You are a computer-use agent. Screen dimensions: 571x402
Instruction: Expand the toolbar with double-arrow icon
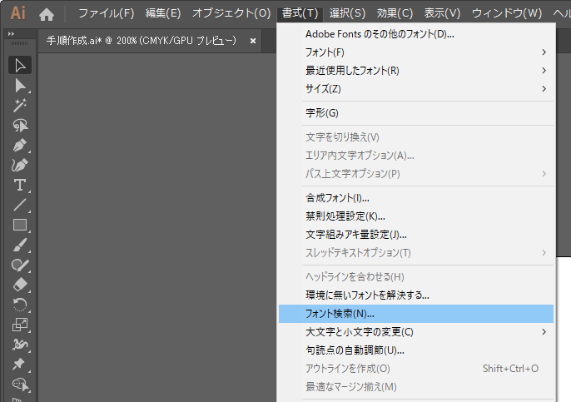tap(12, 34)
